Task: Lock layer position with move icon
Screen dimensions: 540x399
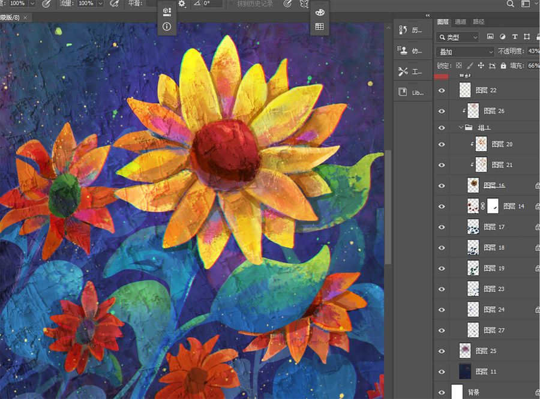Action: point(481,65)
